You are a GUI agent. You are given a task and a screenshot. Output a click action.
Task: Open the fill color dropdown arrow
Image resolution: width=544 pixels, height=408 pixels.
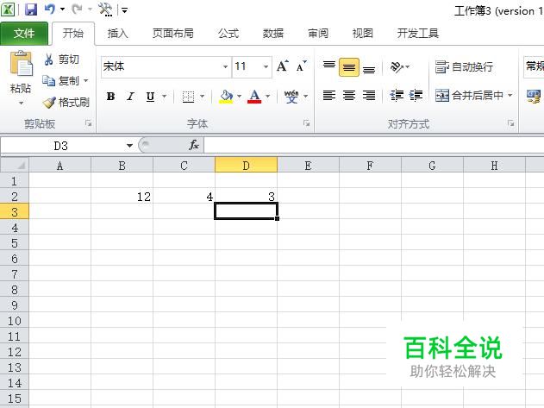point(239,97)
